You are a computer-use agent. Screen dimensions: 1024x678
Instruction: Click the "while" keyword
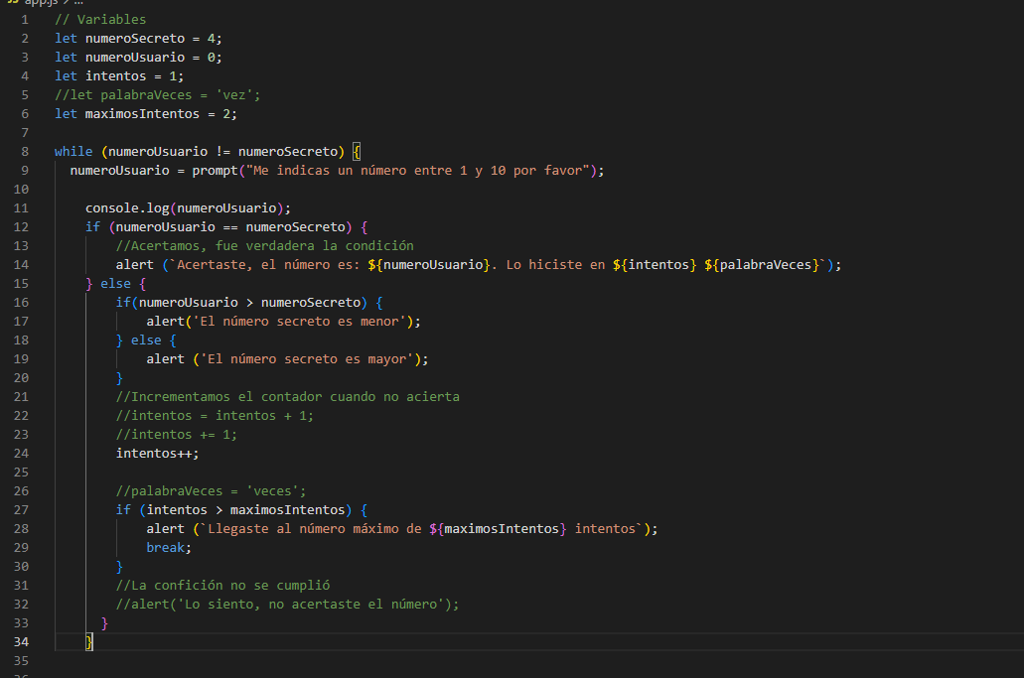coord(73,152)
